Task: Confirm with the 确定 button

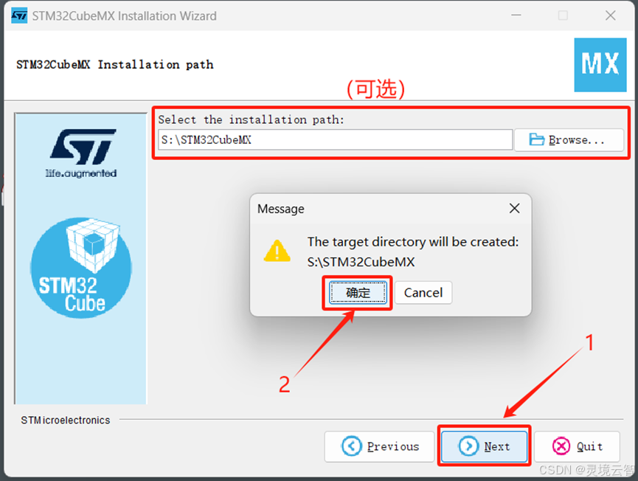Action: pyautogui.click(x=358, y=293)
